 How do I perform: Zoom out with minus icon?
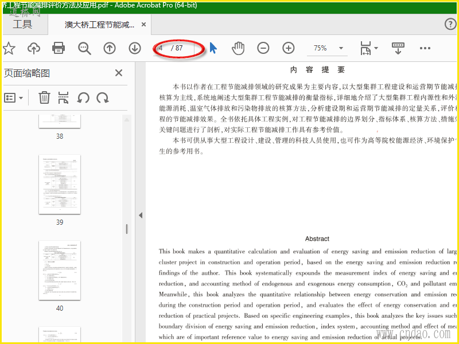[x=263, y=48]
